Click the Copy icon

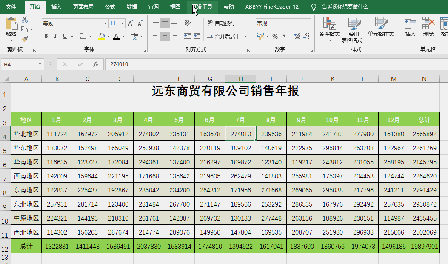[x=25, y=29]
